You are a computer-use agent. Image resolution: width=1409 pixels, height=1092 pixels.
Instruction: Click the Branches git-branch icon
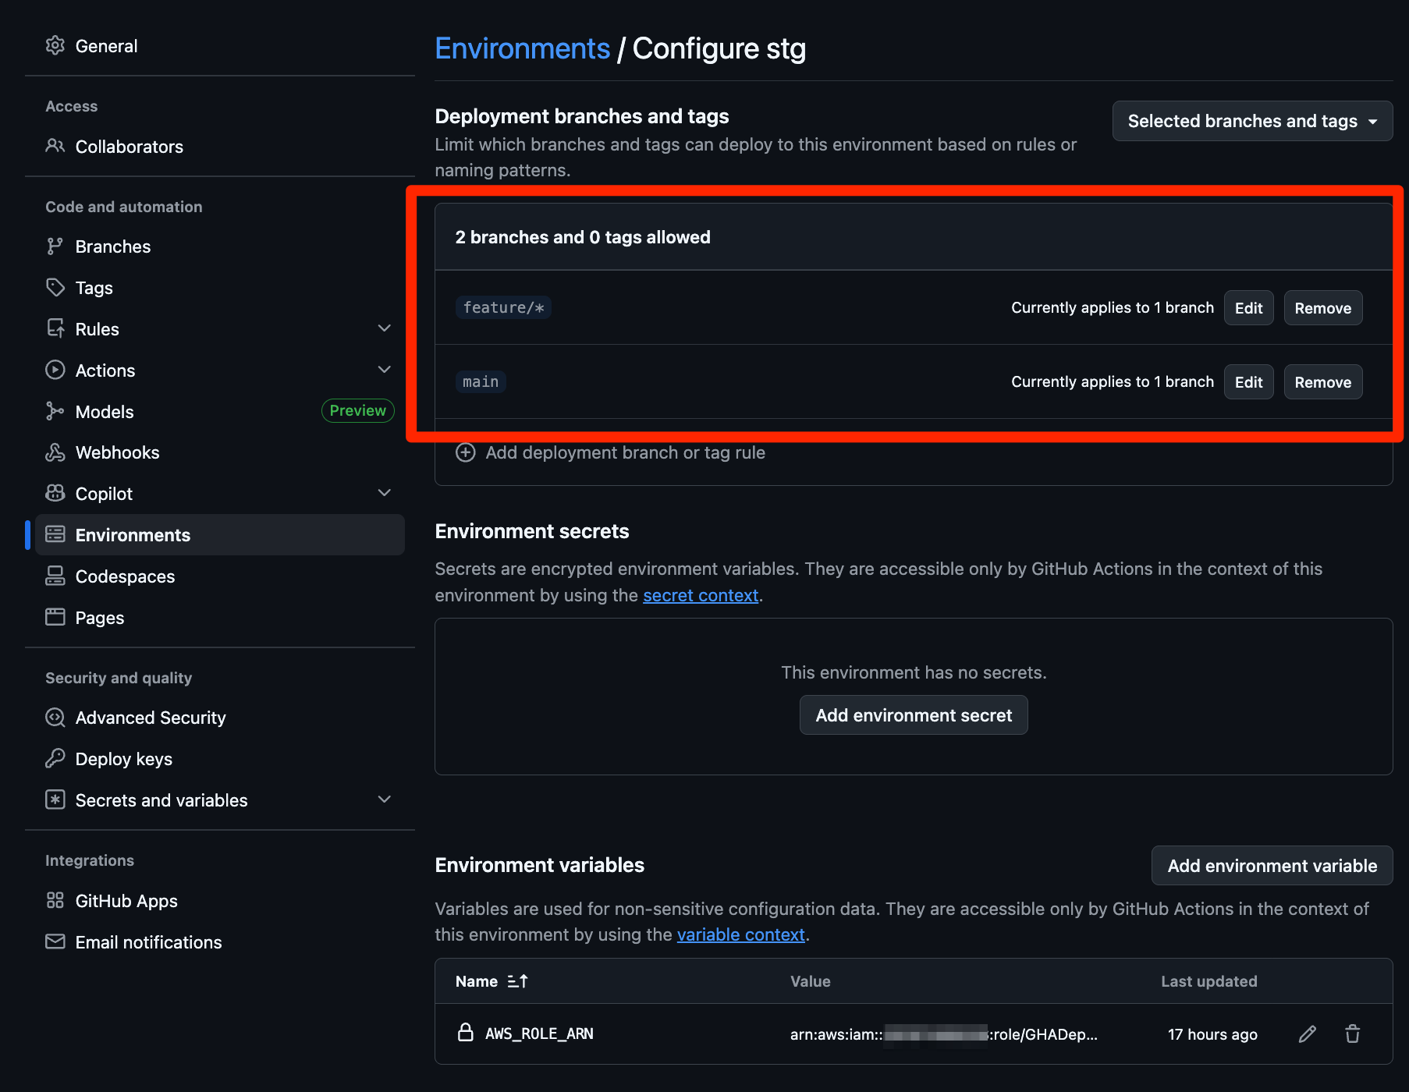(x=55, y=246)
